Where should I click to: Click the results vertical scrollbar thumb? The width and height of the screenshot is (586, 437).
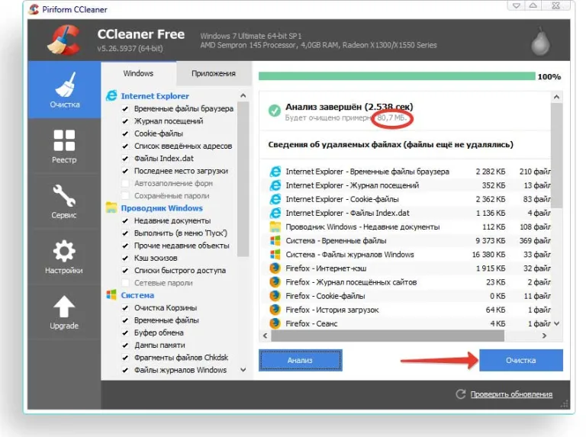(x=556, y=156)
